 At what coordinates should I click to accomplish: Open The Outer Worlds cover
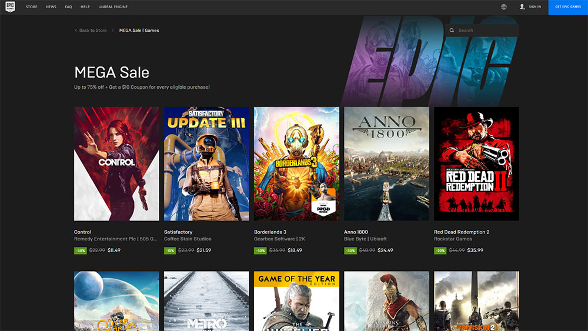[x=116, y=301]
